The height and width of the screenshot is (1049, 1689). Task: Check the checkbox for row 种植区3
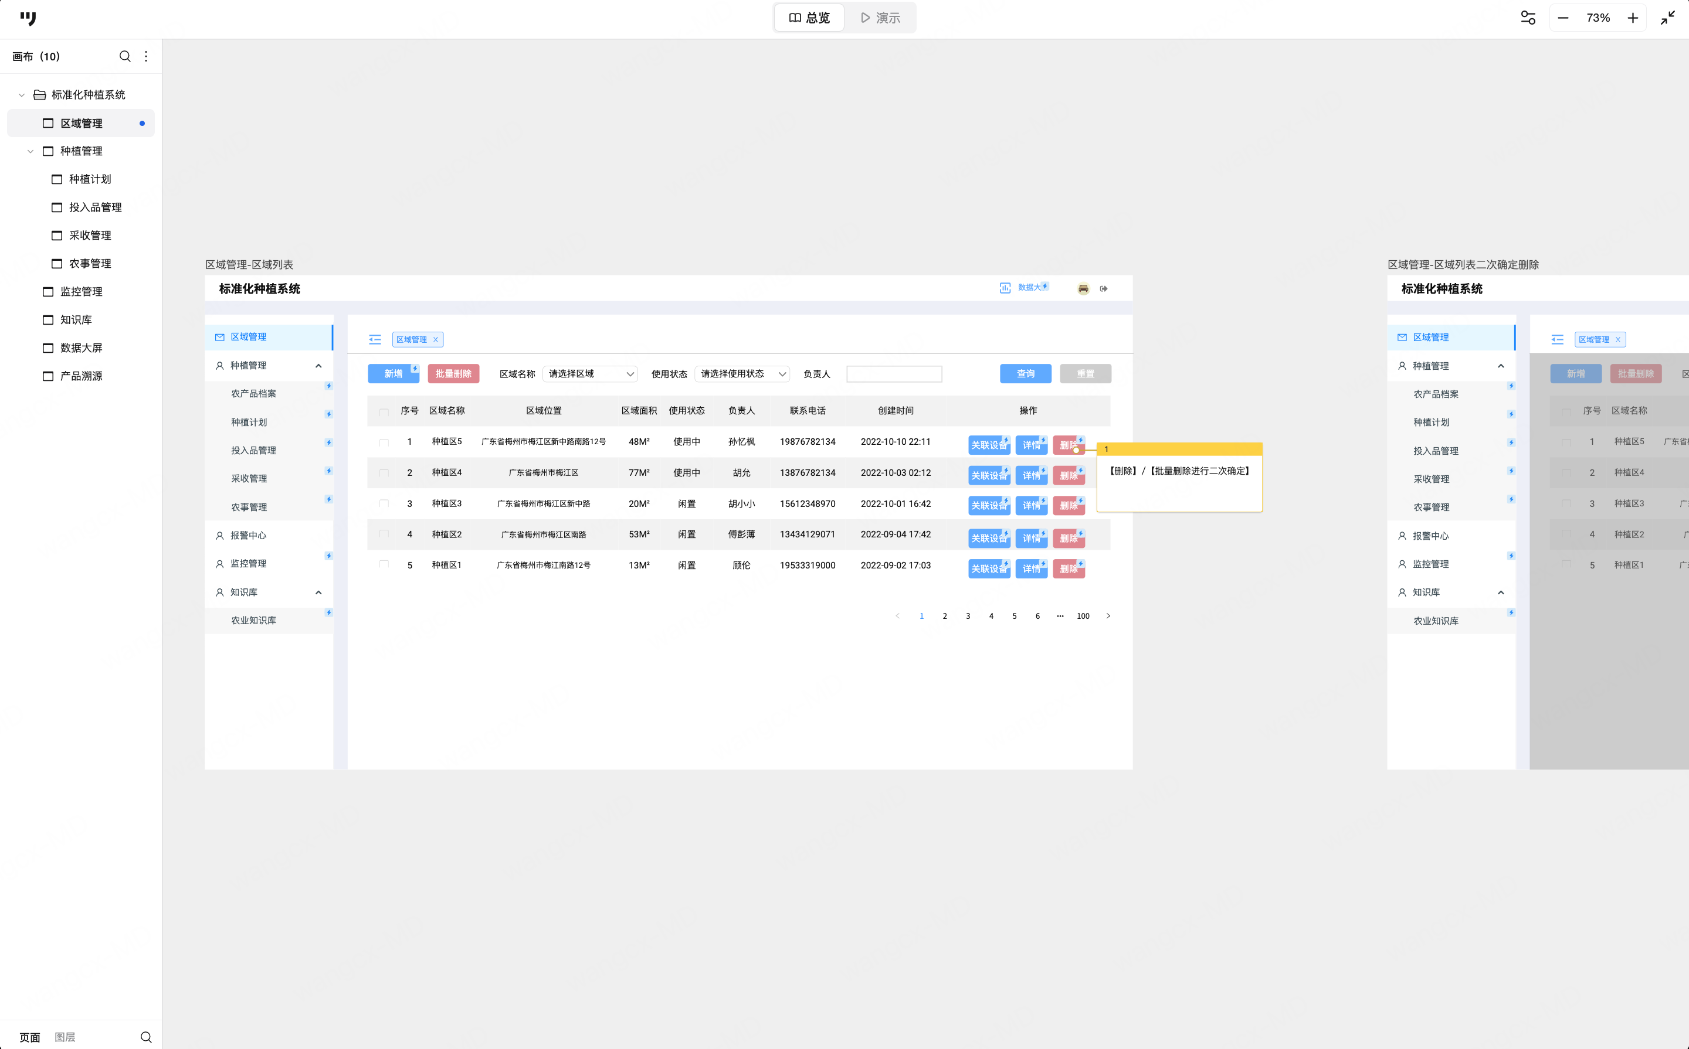point(384,503)
